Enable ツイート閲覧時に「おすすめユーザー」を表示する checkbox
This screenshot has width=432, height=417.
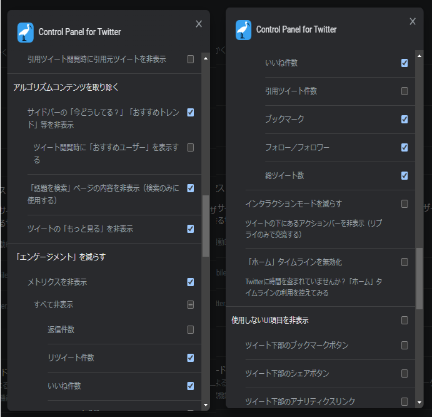click(191, 147)
